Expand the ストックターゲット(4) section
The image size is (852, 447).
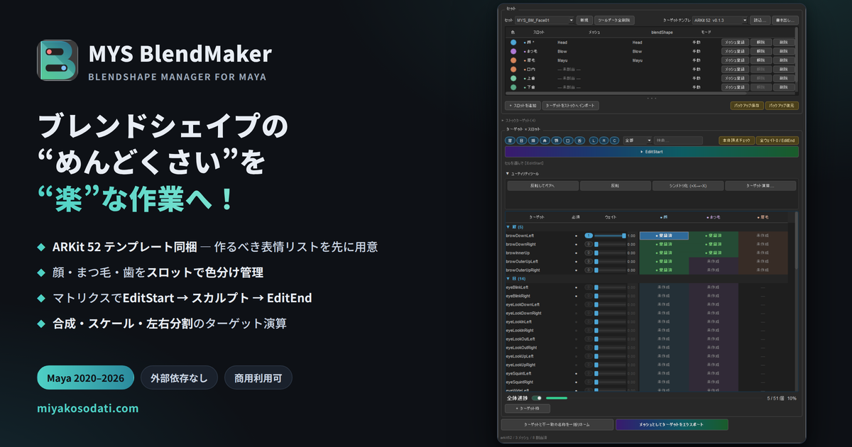coord(518,121)
